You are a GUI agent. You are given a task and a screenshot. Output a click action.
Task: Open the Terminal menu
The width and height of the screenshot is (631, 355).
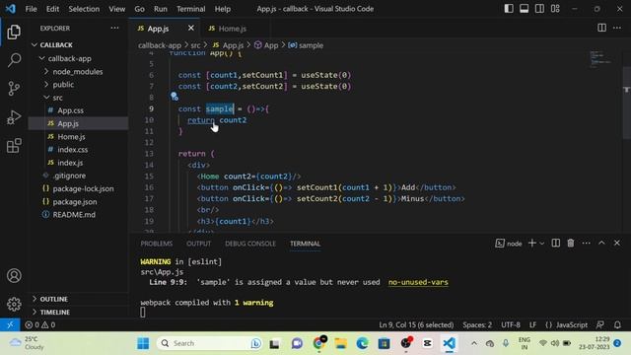190,9
